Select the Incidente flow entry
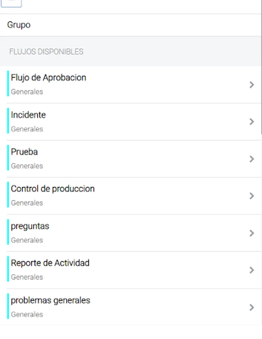The image size is (262, 339). click(131, 122)
